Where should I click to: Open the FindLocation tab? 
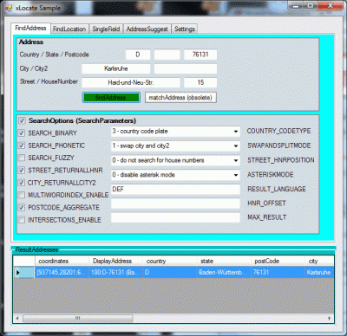click(69, 29)
